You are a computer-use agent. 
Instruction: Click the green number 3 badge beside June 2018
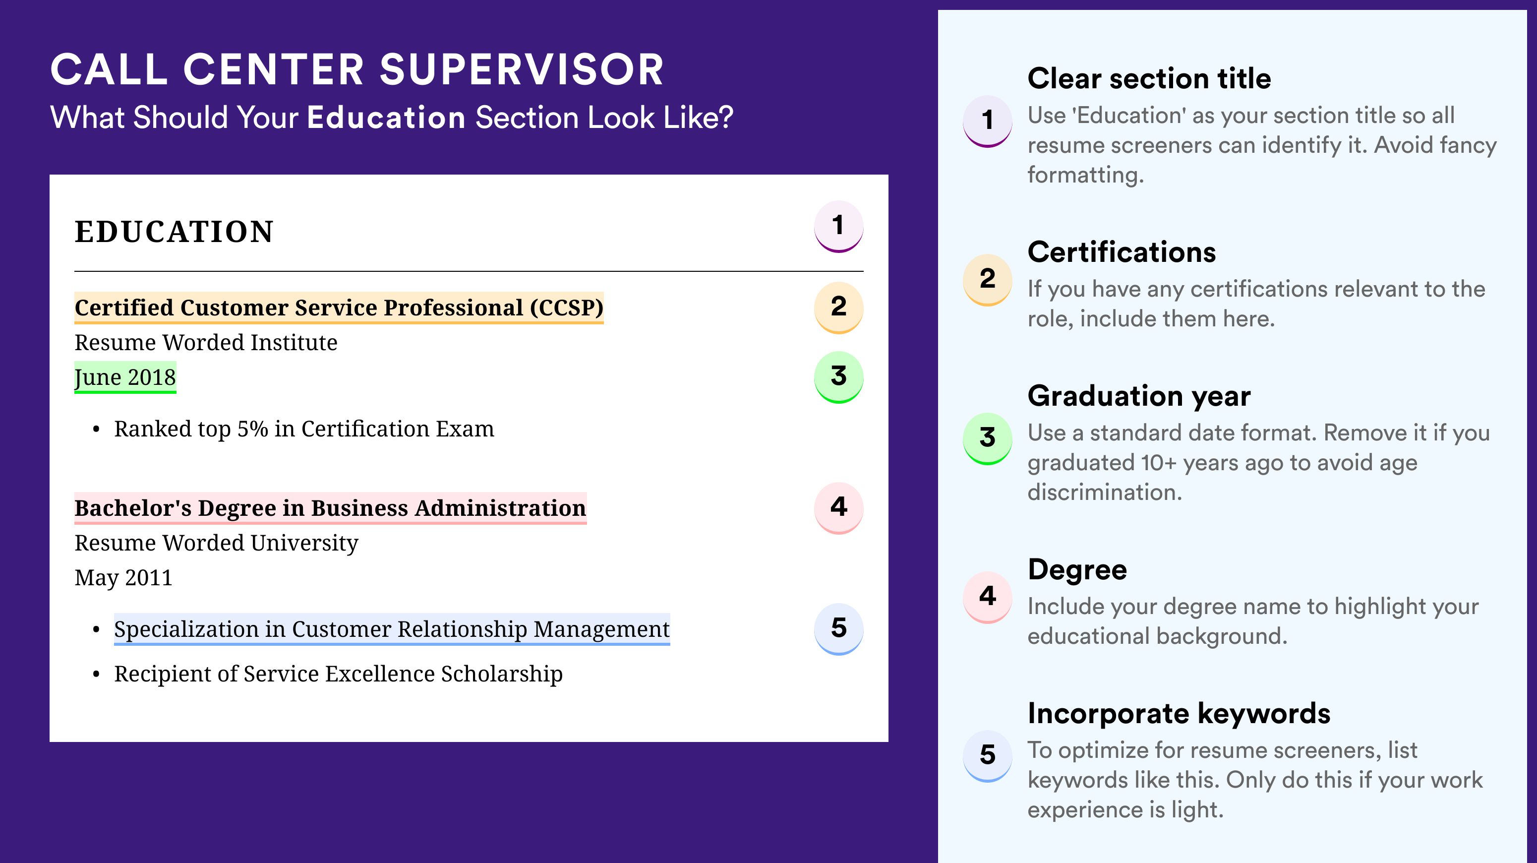838,376
